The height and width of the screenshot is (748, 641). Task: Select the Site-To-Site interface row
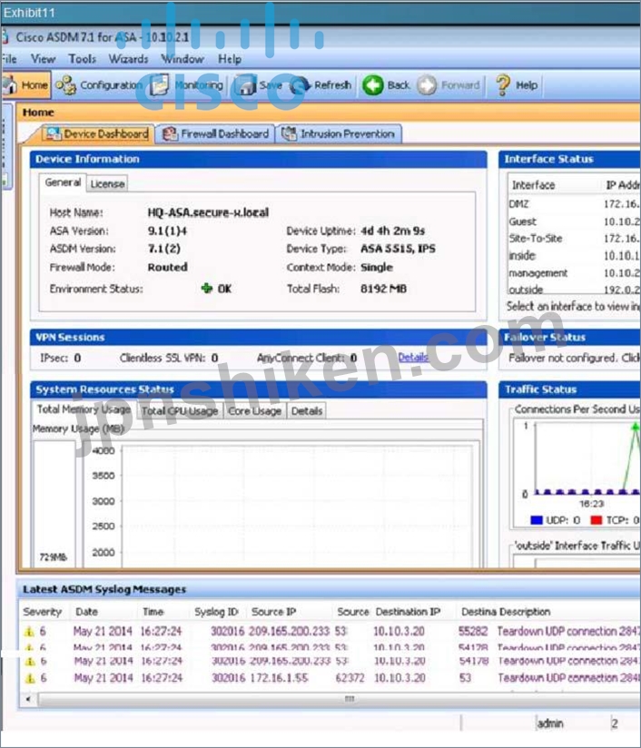pos(574,238)
